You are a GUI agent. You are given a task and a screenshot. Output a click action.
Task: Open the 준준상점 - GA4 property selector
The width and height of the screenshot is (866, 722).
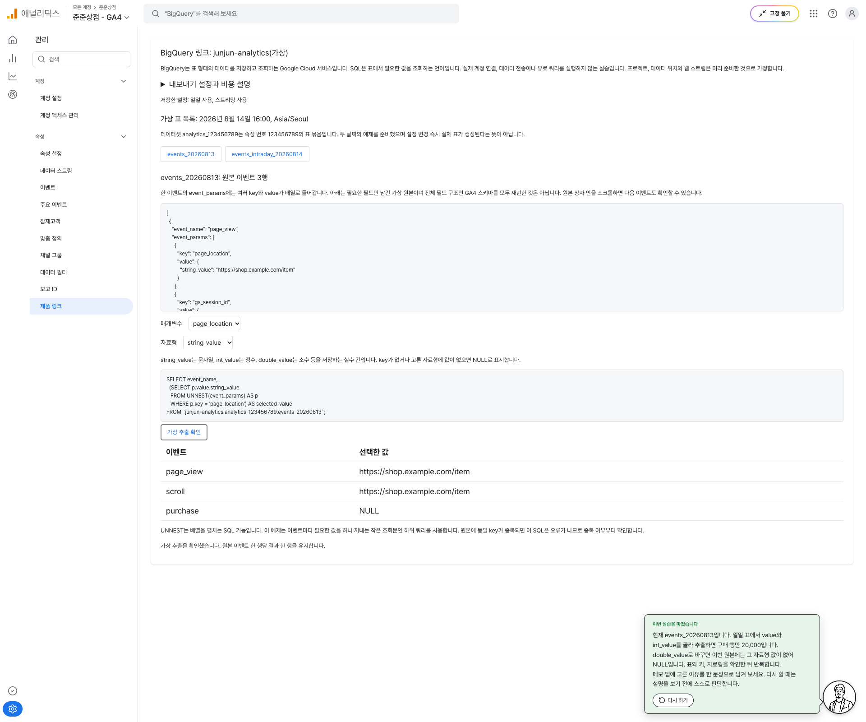tap(101, 17)
